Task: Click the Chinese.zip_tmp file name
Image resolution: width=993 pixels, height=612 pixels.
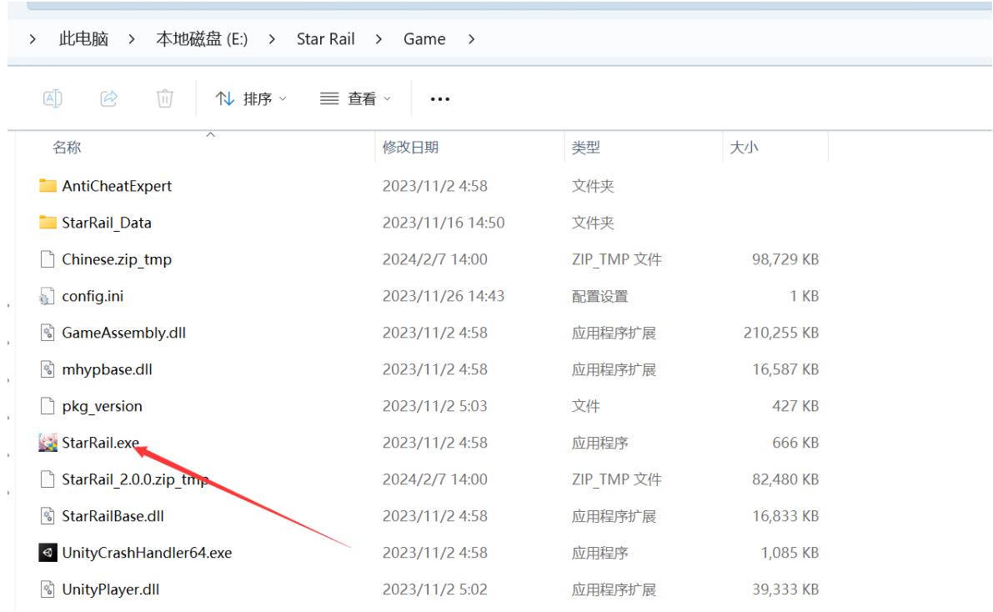Action: pos(118,259)
